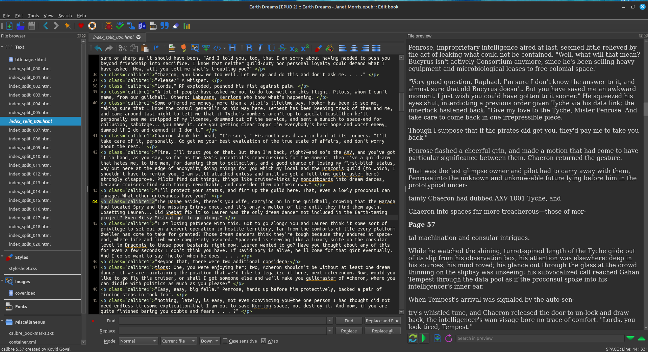Center align the text
Image resolution: width=648 pixels, height=352 pixels.
354,48
